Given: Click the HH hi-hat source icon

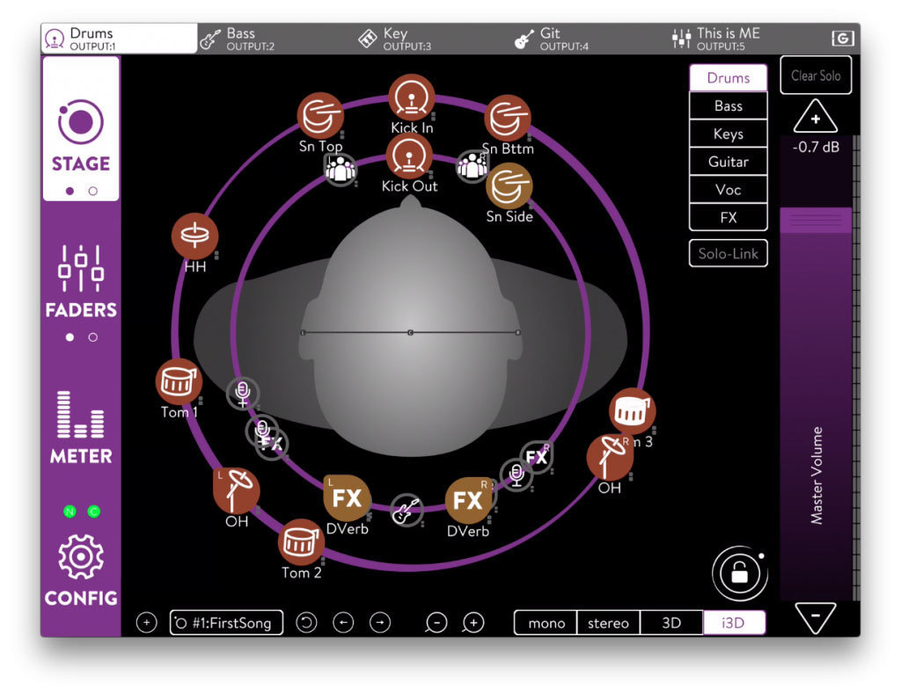Looking at the screenshot, I should (x=194, y=236).
